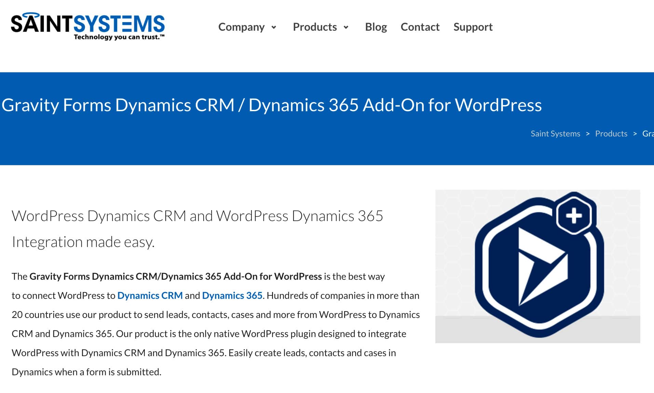Click the 'Technology you can trust' tagline
The width and height of the screenshot is (654, 393).
(x=119, y=37)
